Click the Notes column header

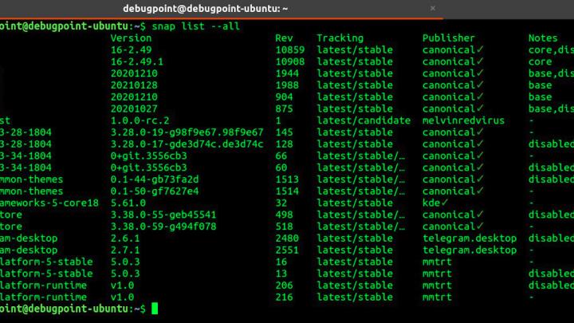click(543, 37)
